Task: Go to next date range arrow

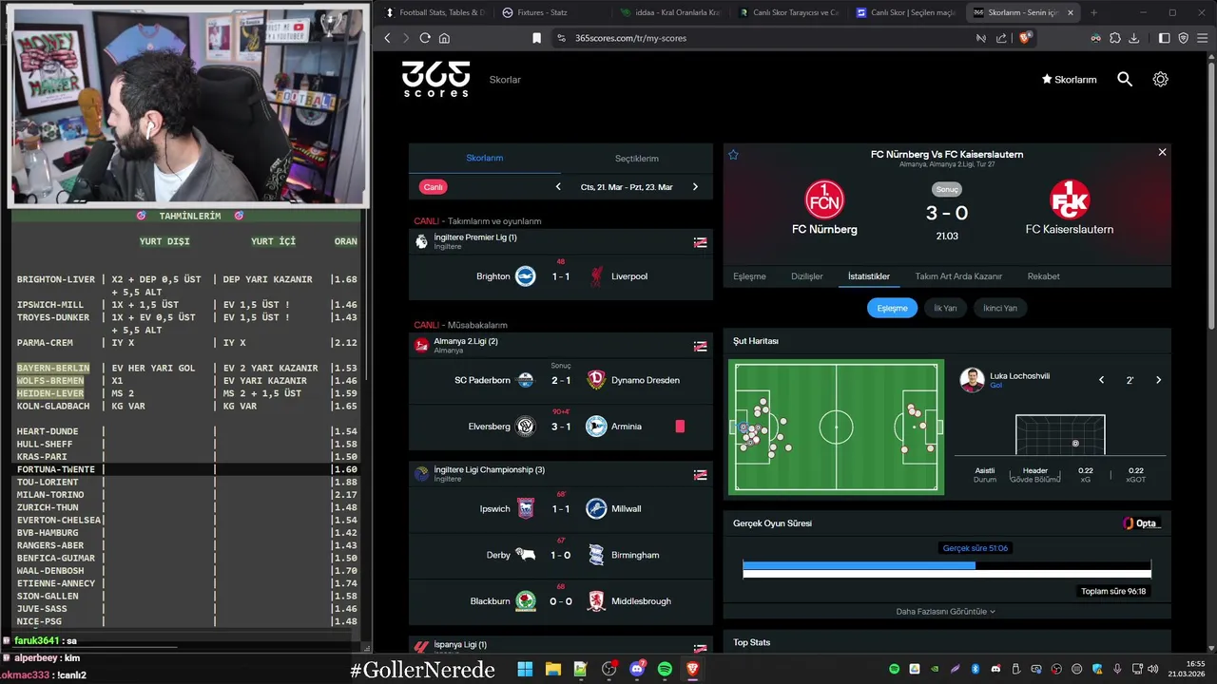Action: (x=695, y=187)
